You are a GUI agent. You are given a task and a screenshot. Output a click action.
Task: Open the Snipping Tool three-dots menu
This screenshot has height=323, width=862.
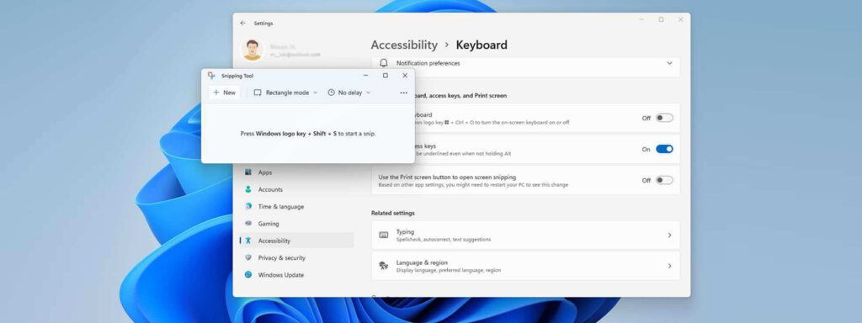pyautogui.click(x=403, y=93)
